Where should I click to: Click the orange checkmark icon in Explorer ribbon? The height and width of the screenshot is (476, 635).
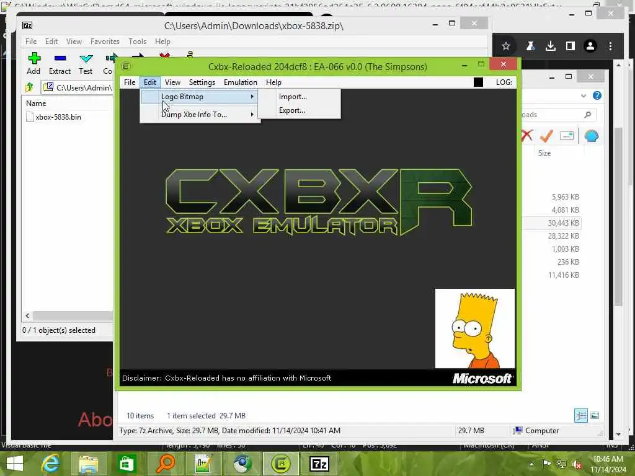click(x=547, y=136)
